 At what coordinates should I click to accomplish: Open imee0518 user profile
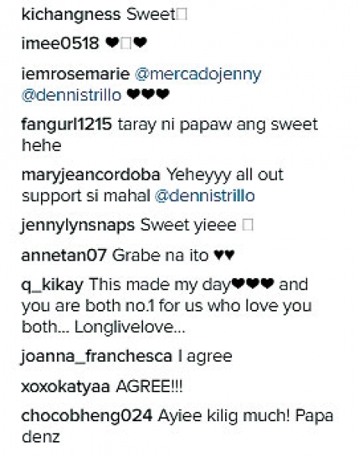(x=60, y=43)
